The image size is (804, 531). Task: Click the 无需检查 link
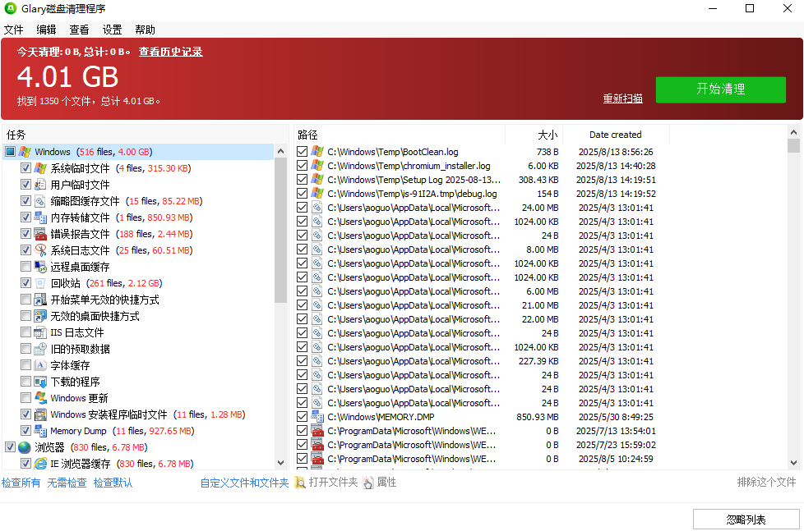pyautogui.click(x=67, y=483)
